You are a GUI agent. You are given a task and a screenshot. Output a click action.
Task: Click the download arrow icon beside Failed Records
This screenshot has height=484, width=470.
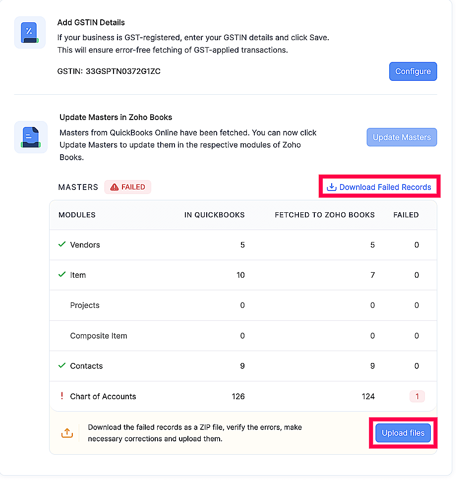coord(332,187)
